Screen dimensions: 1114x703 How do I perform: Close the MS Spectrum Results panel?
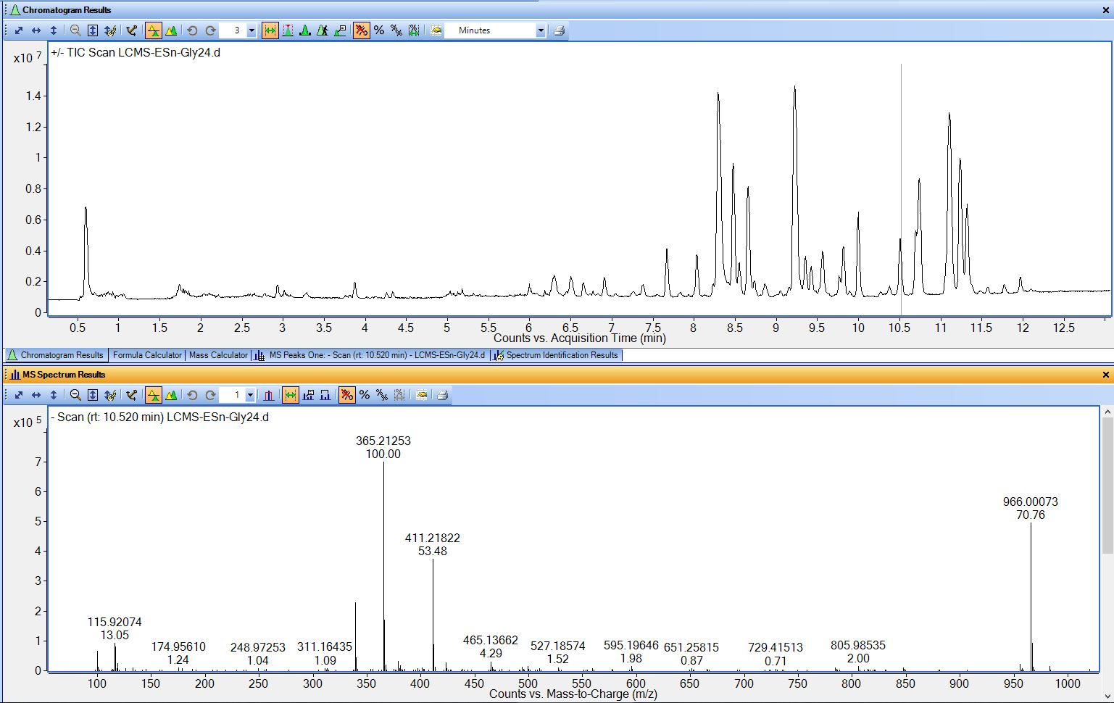[1105, 375]
